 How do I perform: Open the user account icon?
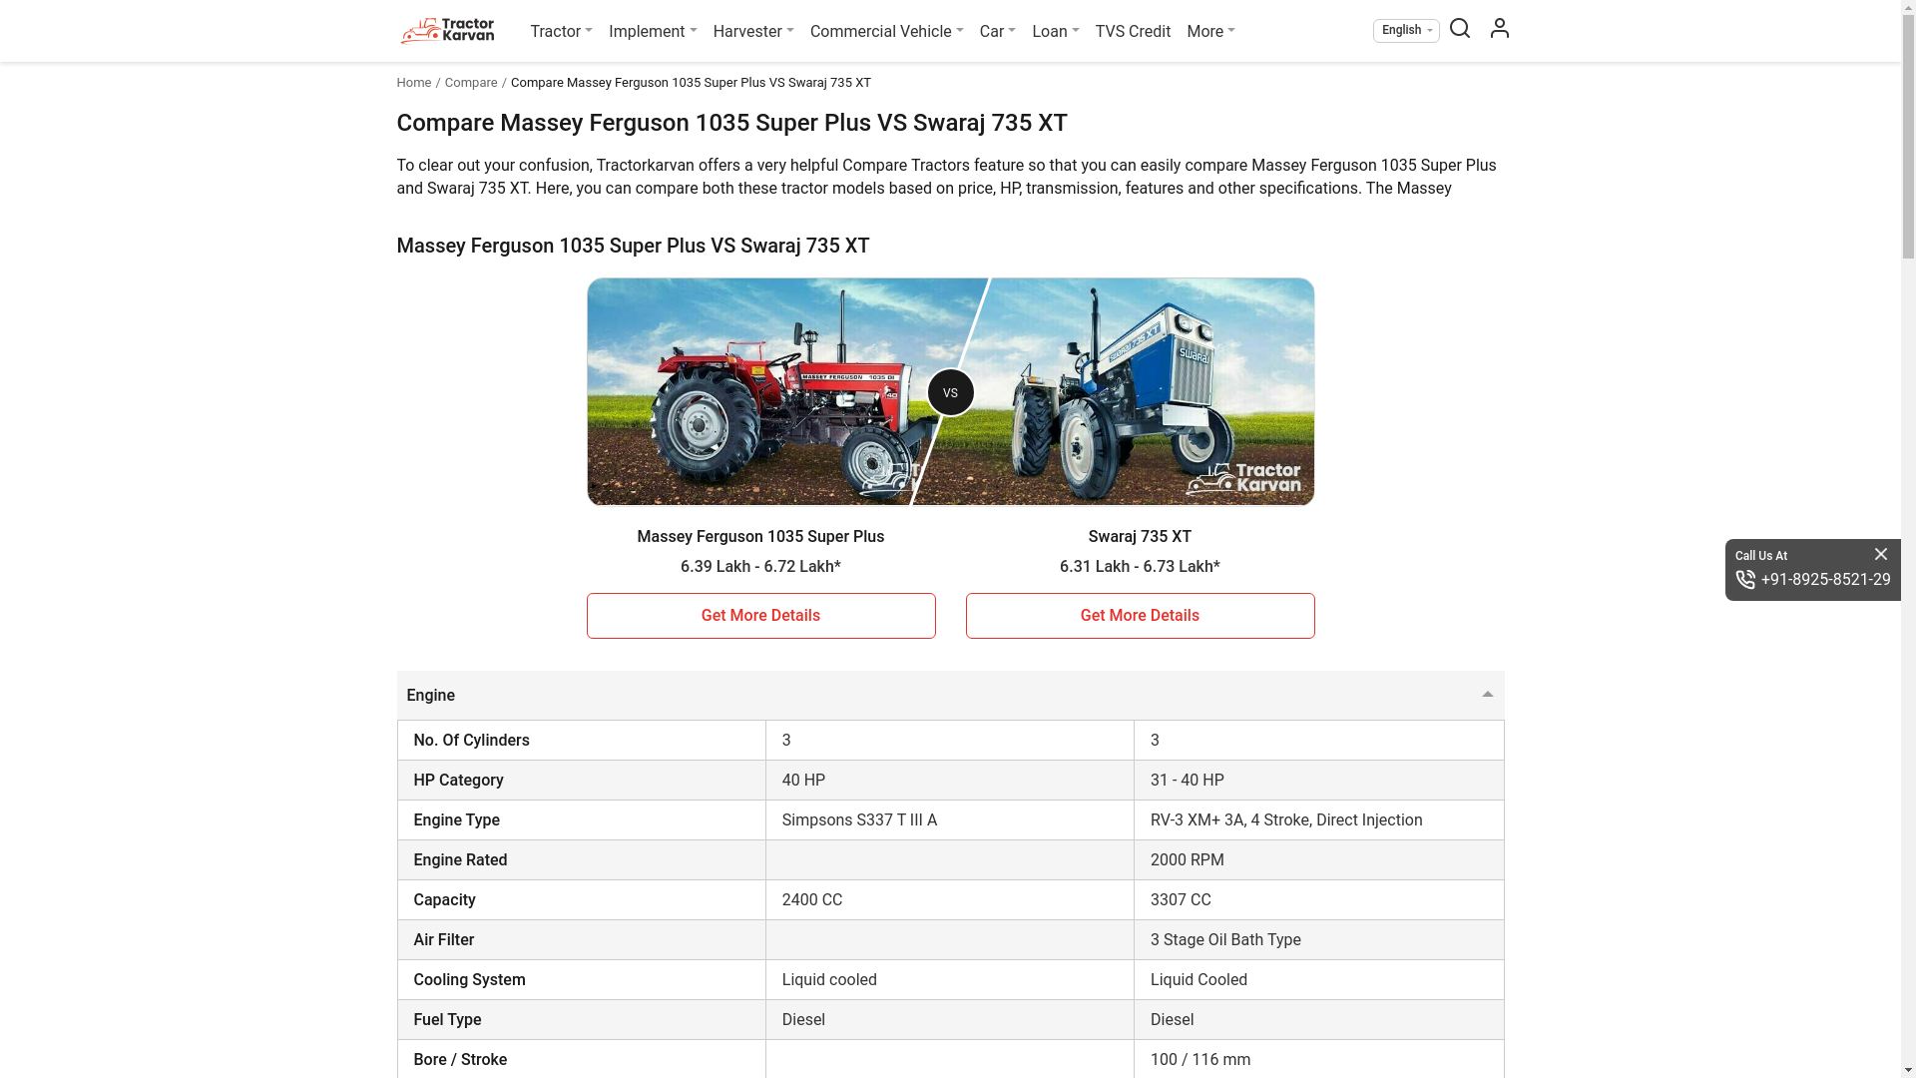(1499, 28)
